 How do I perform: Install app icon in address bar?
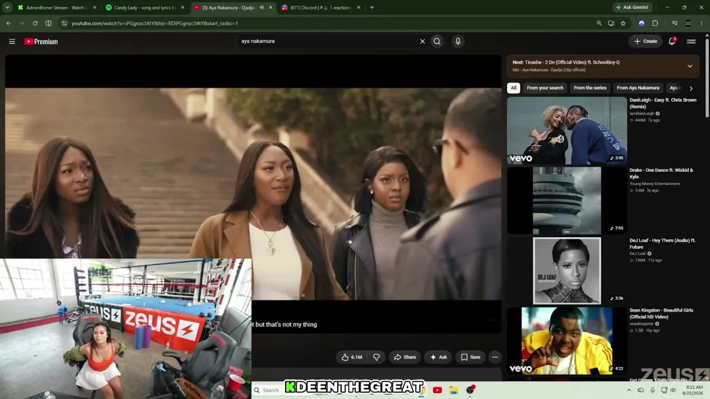click(x=611, y=23)
